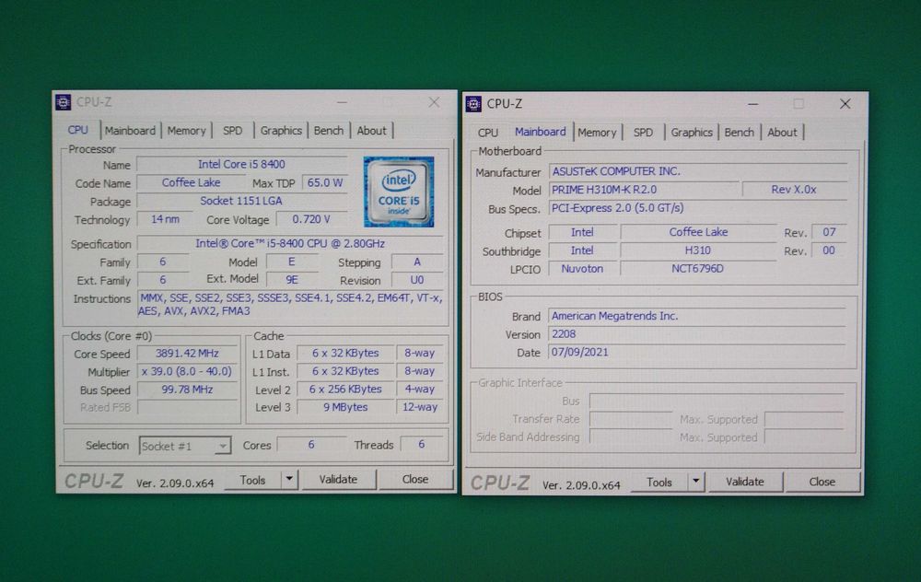Click southbridge value 'H310'

[698, 250]
